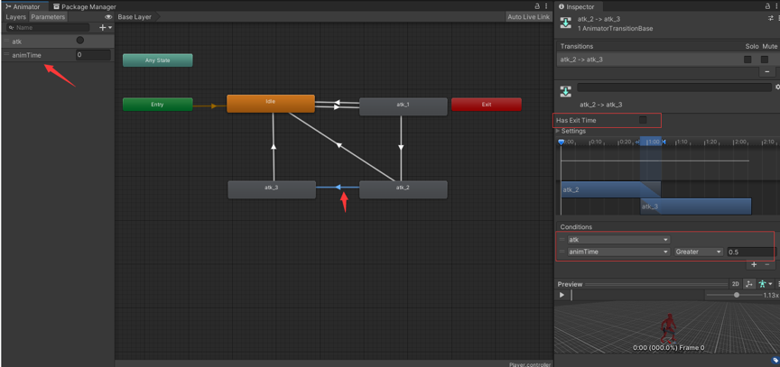Image resolution: width=780 pixels, height=367 pixels.
Task: Switch to the Animator tab
Action: (23, 7)
